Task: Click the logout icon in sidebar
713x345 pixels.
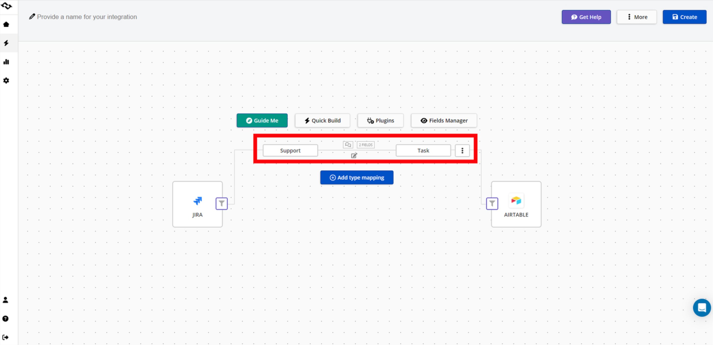Action: (6, 337)
